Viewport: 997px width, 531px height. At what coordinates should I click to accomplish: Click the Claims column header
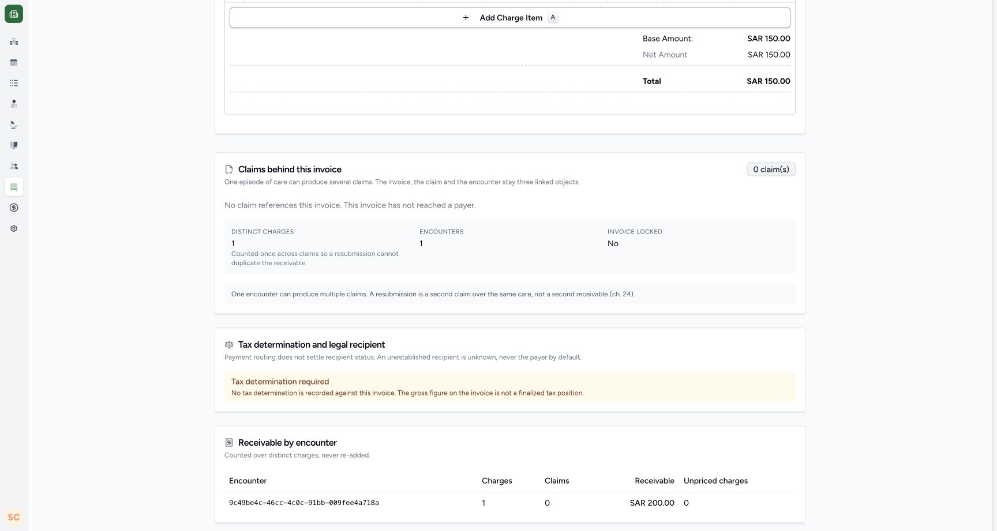point(557,481)
